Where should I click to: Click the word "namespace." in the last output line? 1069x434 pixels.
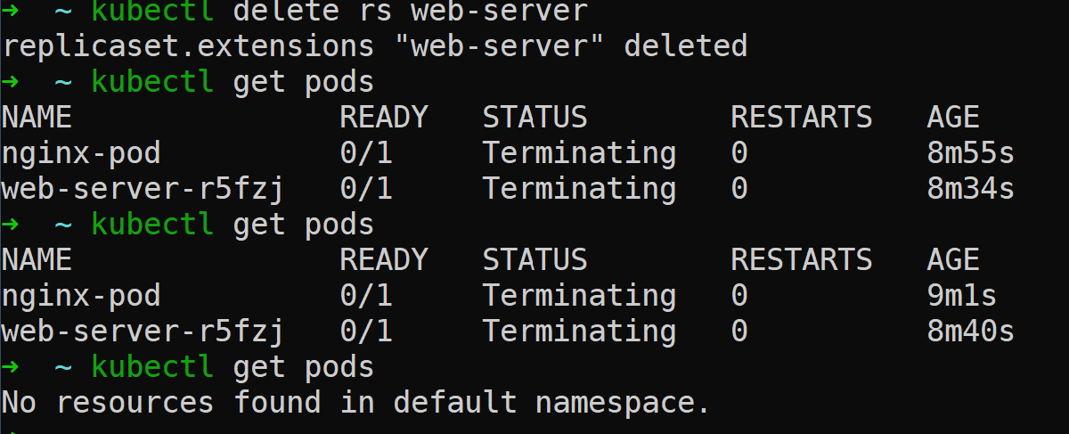pyautogui.click(x=623, y=403)
